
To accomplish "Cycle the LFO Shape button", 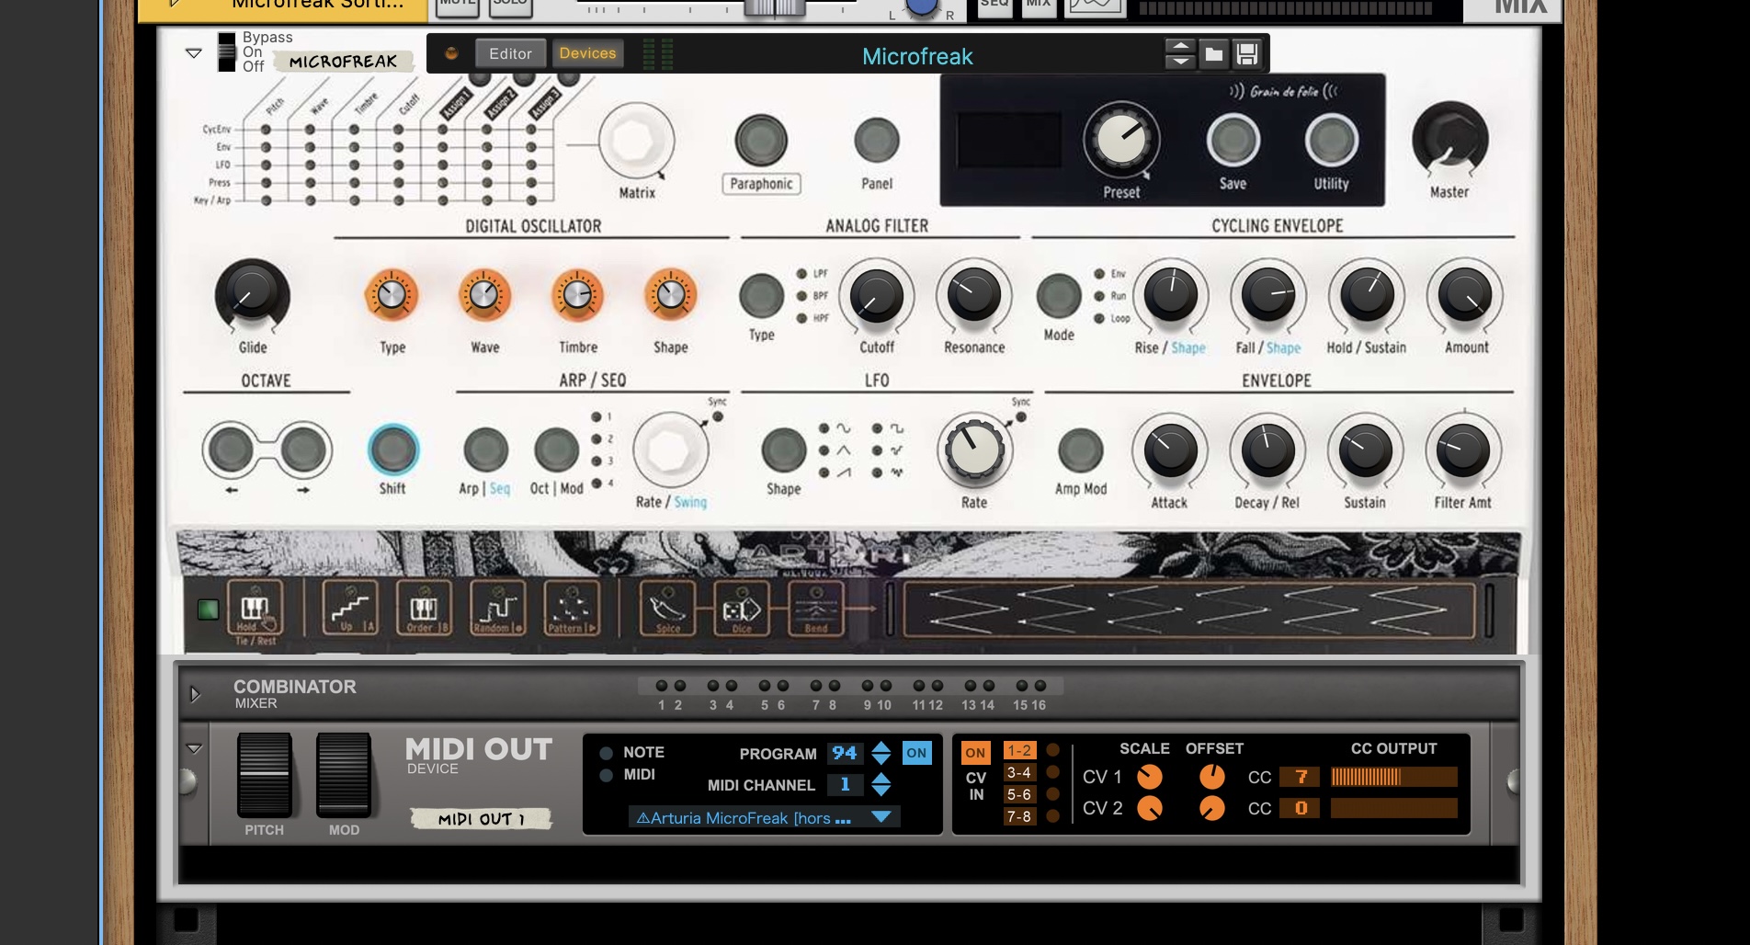I will tap(783, 450).
